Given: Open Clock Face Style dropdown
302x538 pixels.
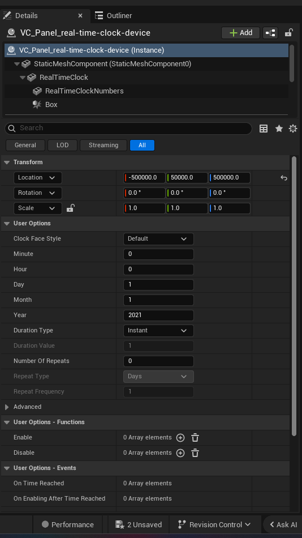Looking at the screenshot, I should pos(158,239).
